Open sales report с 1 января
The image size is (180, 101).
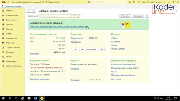coord(116,42)
